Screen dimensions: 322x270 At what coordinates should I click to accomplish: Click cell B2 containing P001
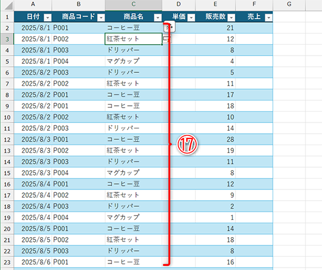click(79, 28)
